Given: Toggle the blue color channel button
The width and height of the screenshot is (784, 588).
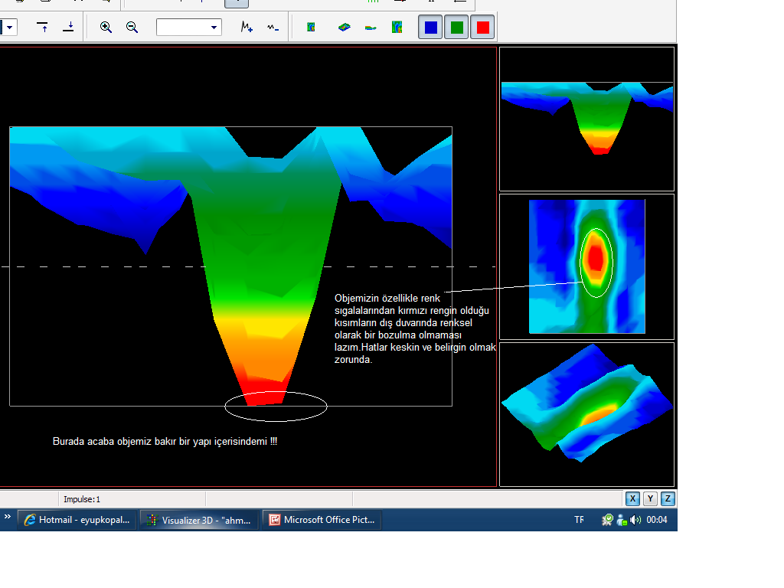Looking at the screenshot, I should 430,27.
